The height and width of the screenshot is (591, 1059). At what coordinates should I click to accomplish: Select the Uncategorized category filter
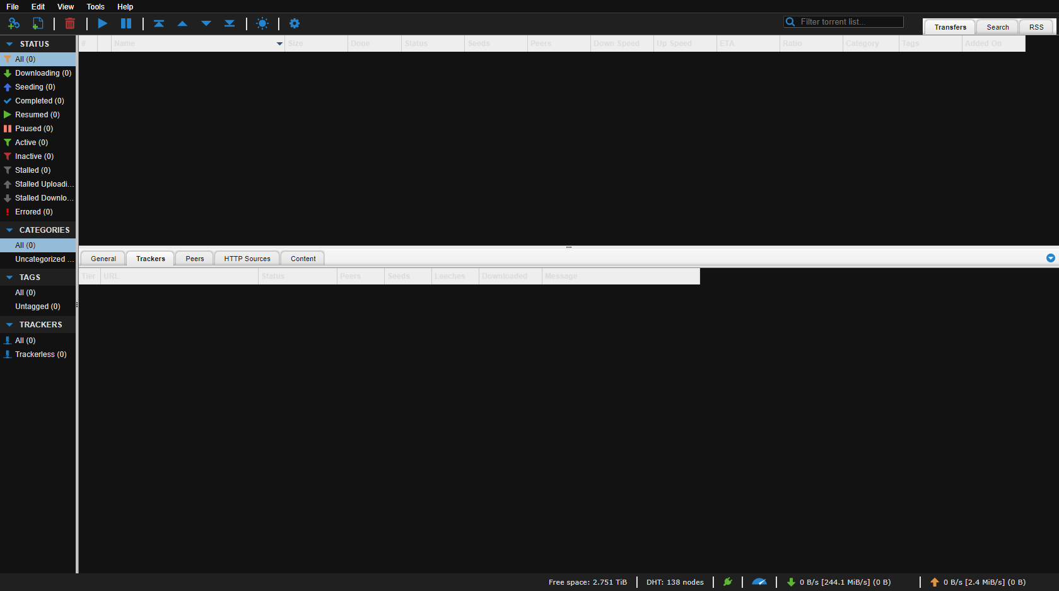point(38,259)
